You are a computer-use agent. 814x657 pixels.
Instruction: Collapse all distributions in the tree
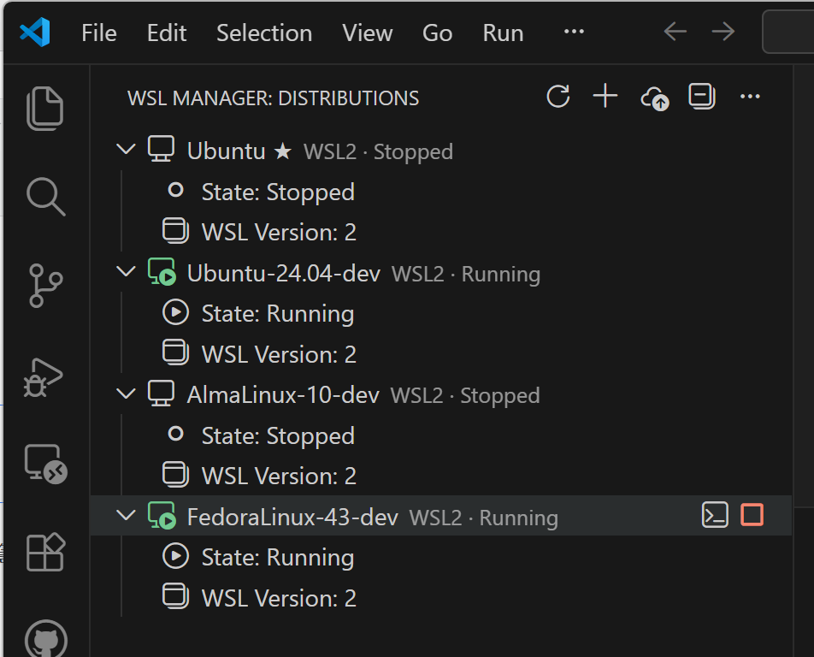tap(702, 97)
